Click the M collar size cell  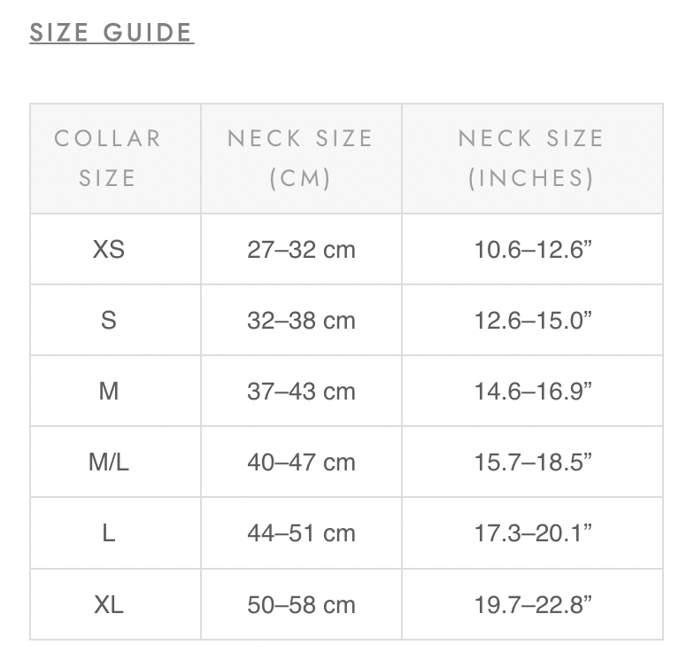[x=108, y=391]
